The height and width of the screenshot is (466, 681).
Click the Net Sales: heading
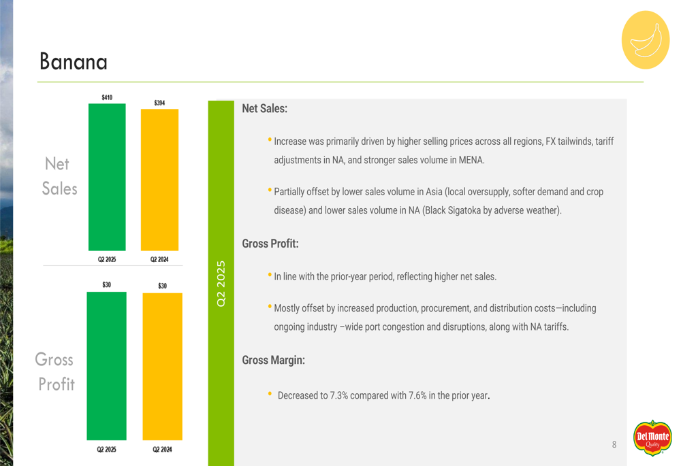[264, 109]
